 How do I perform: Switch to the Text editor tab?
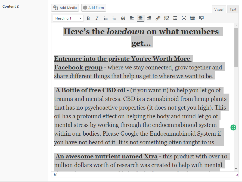click(x=233, y=9)
